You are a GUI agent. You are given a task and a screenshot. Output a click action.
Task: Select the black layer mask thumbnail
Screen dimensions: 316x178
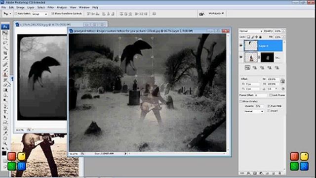(x=267, y=57)
